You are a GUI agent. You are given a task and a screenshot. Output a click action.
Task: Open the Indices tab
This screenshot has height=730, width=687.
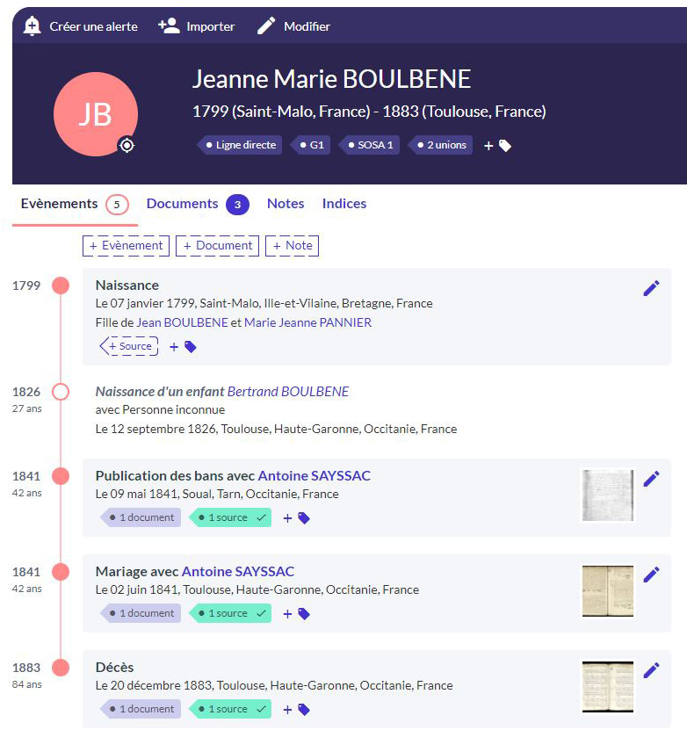pos(344,204)
